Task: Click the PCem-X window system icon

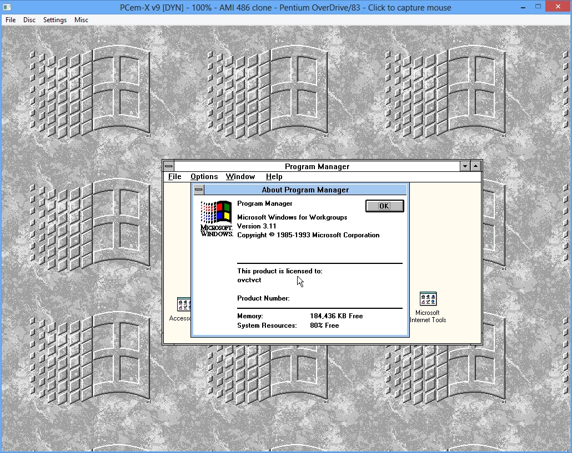Action: 7,7
